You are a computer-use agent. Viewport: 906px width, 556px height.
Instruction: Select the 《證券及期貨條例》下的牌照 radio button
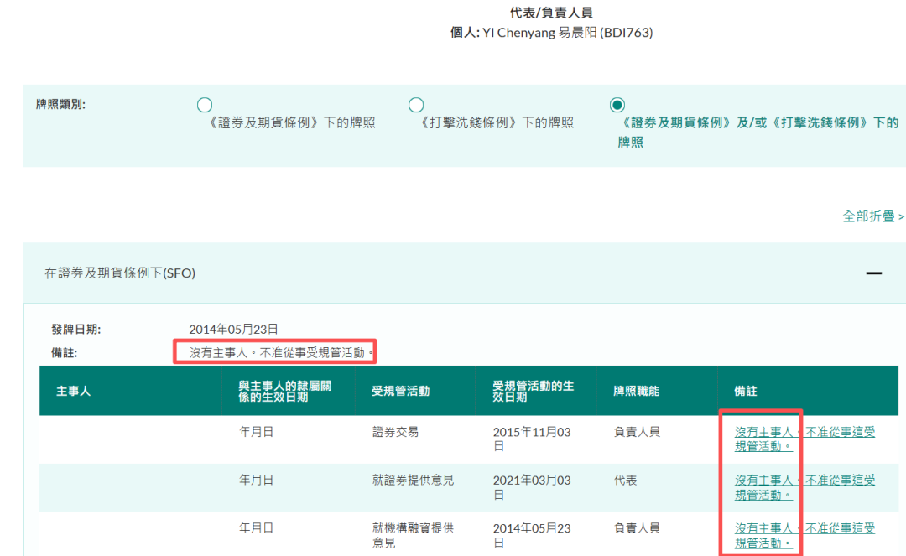point(205,105)
